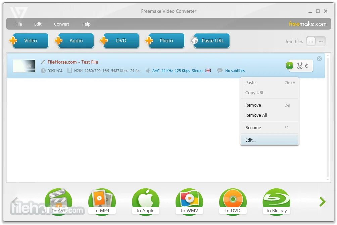Viewport: 337px width, 225px height.
Task: Click the FileHorse.com - Test File title
Action: (x=73, y=62)
